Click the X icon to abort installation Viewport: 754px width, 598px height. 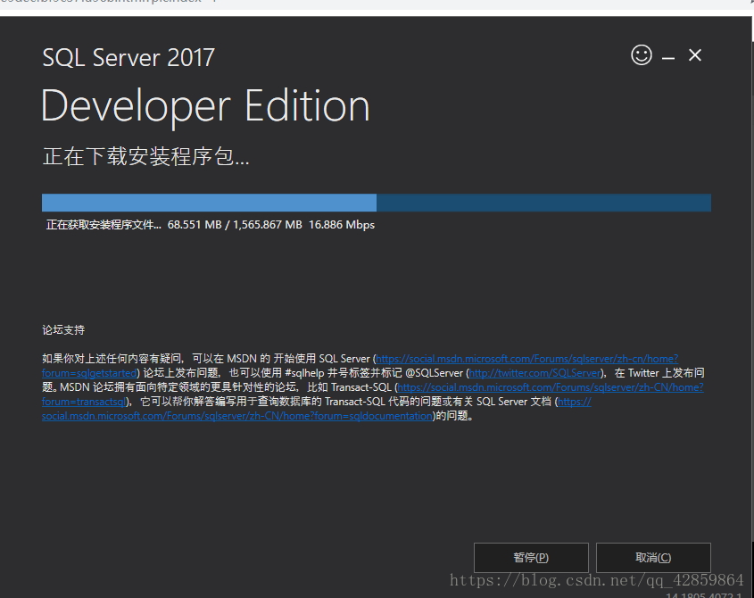695,54
